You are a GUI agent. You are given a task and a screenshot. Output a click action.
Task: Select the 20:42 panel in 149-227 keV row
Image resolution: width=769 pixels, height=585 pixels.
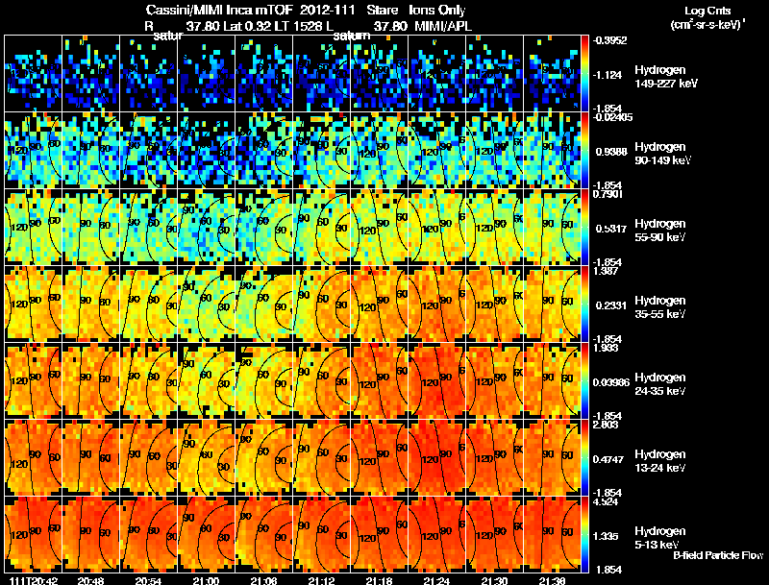coord(33,73)
